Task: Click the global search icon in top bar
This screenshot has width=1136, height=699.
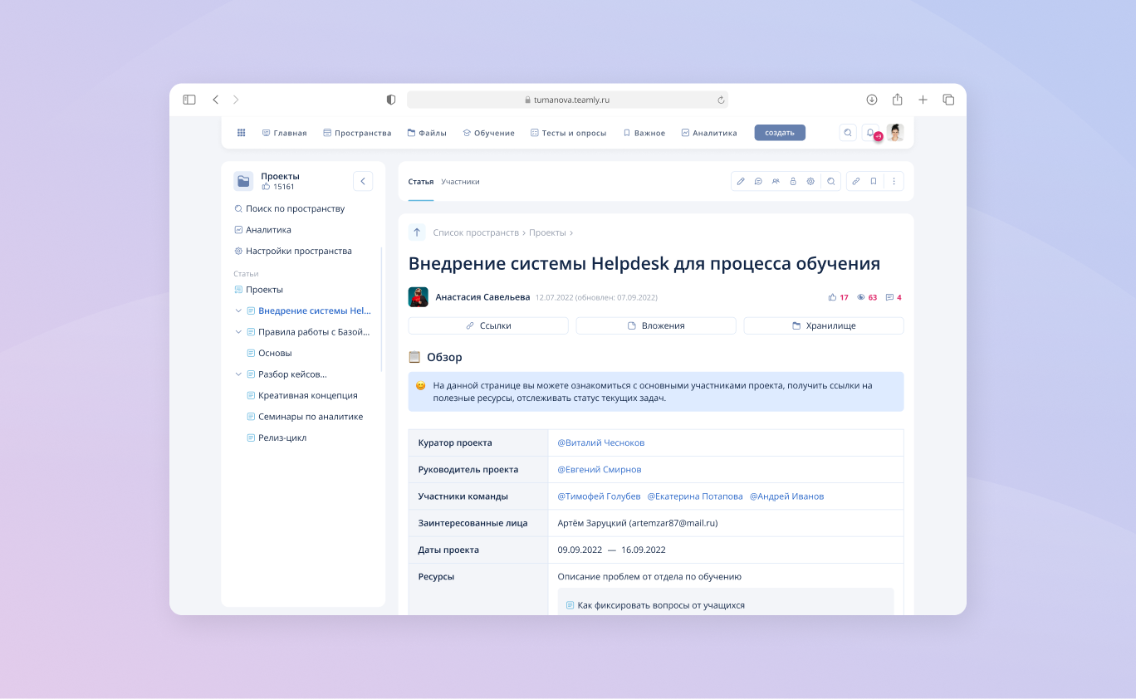Action: [x=848, y=133]
